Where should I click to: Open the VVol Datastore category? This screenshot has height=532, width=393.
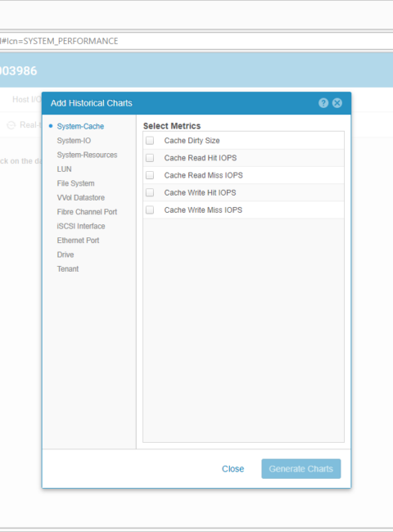81,197
